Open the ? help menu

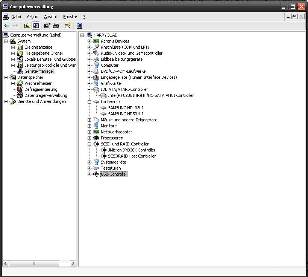click(x=84, y=17)
